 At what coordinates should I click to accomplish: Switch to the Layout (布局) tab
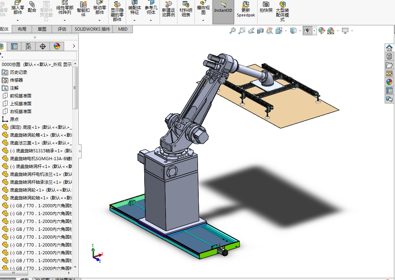[22, 29]
